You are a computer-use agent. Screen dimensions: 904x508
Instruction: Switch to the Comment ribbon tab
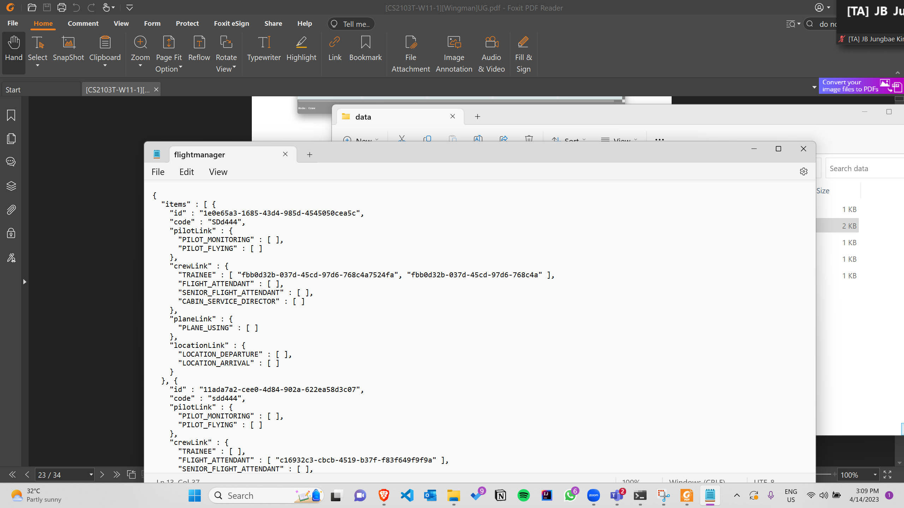[x=83, y=23]
